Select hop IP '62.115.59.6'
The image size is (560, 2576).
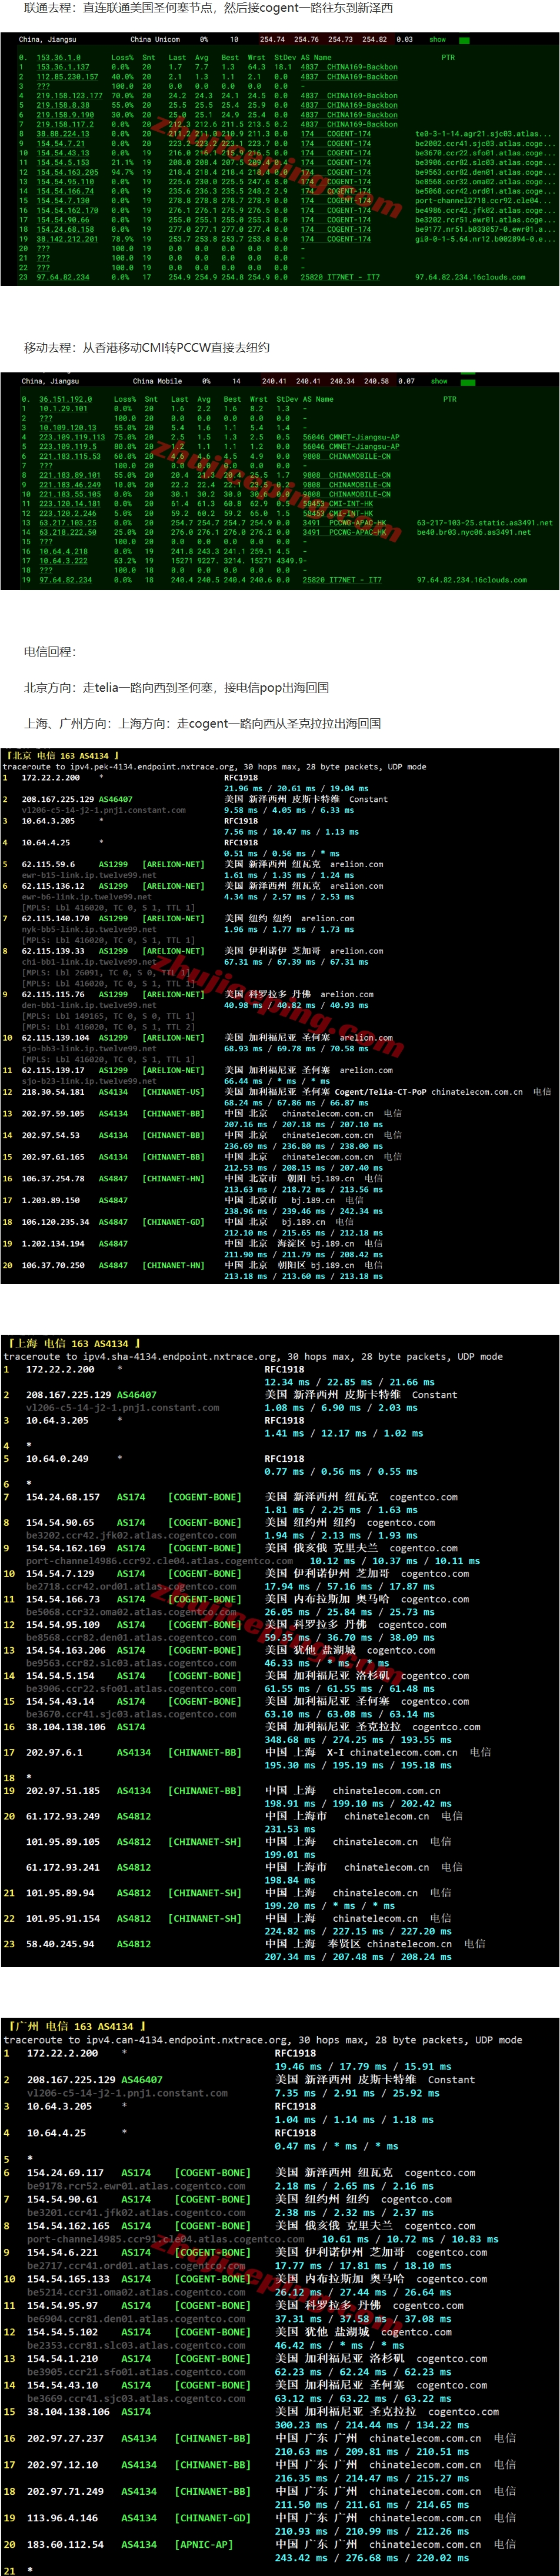[48, 864]
